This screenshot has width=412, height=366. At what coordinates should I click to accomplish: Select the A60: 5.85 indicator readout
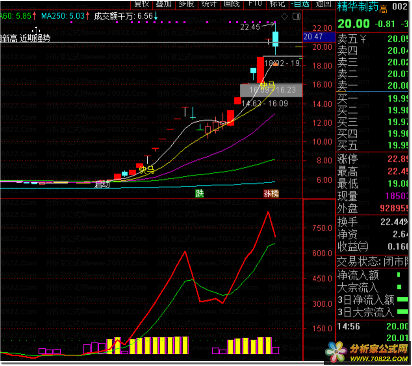click(x=18, y=16)
